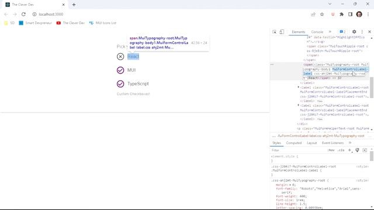Open the Extensions puzzle icon
Screen dimensions: 374x210
coord(341,14)
